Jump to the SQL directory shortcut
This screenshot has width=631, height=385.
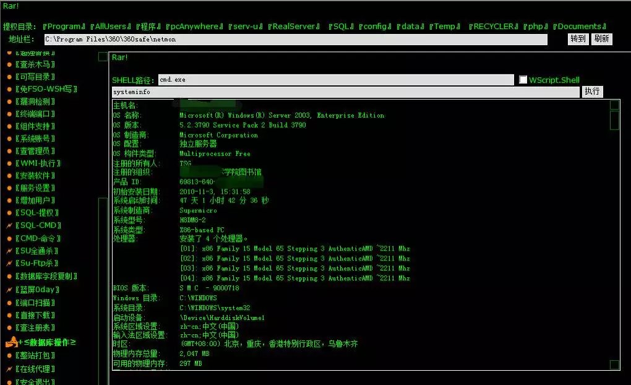[x=341, y=27]
